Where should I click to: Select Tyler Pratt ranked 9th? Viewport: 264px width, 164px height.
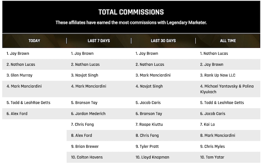coord(147,146)
